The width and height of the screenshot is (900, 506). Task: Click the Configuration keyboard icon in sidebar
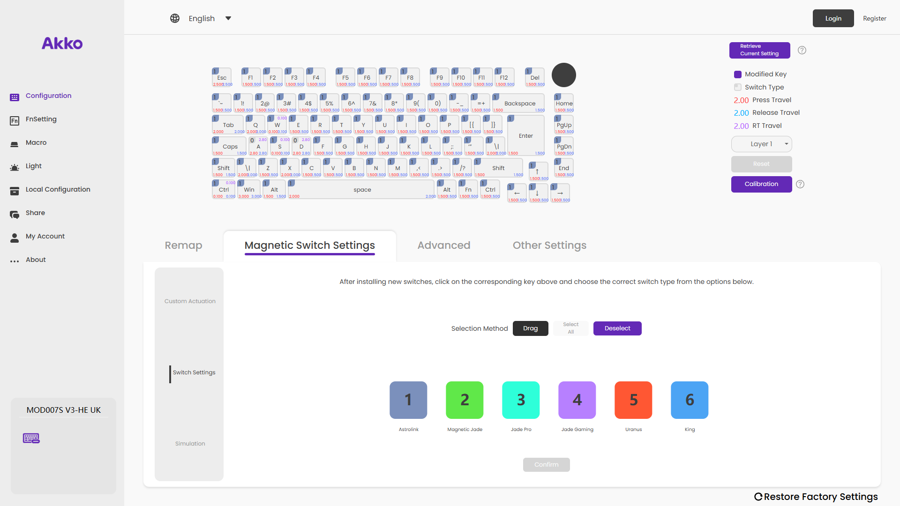15,97
